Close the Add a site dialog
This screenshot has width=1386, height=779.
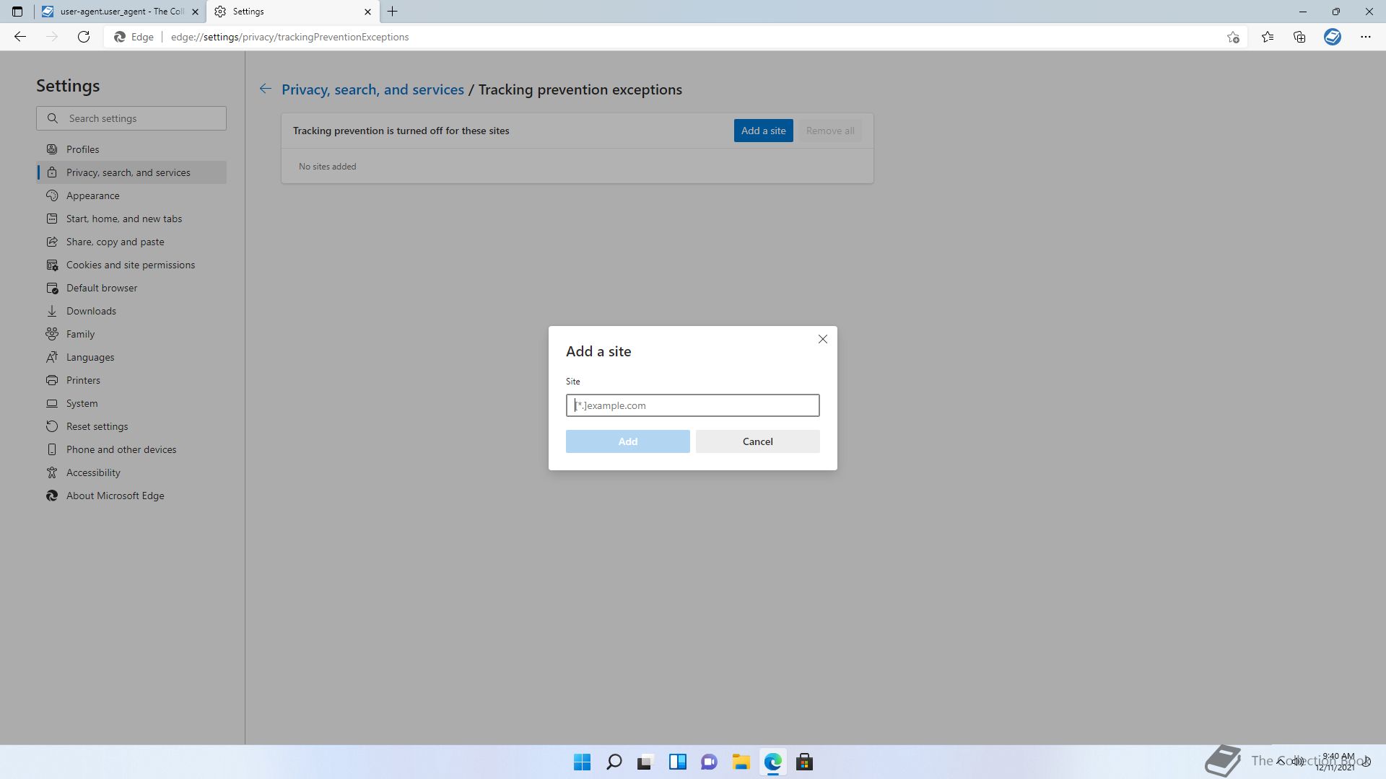point(822,339)
